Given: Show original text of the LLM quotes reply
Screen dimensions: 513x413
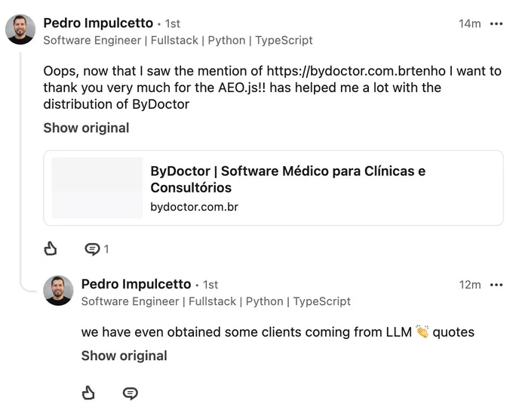Looking at the screenshot, I should click(124, 356).
